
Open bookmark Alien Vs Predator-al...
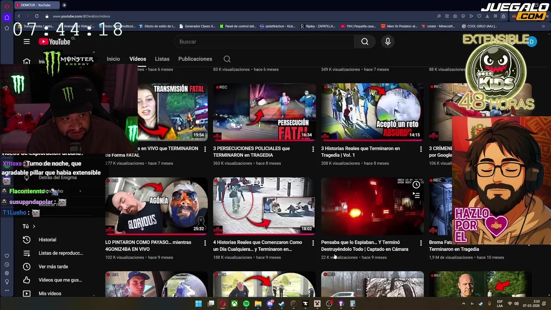399,26
